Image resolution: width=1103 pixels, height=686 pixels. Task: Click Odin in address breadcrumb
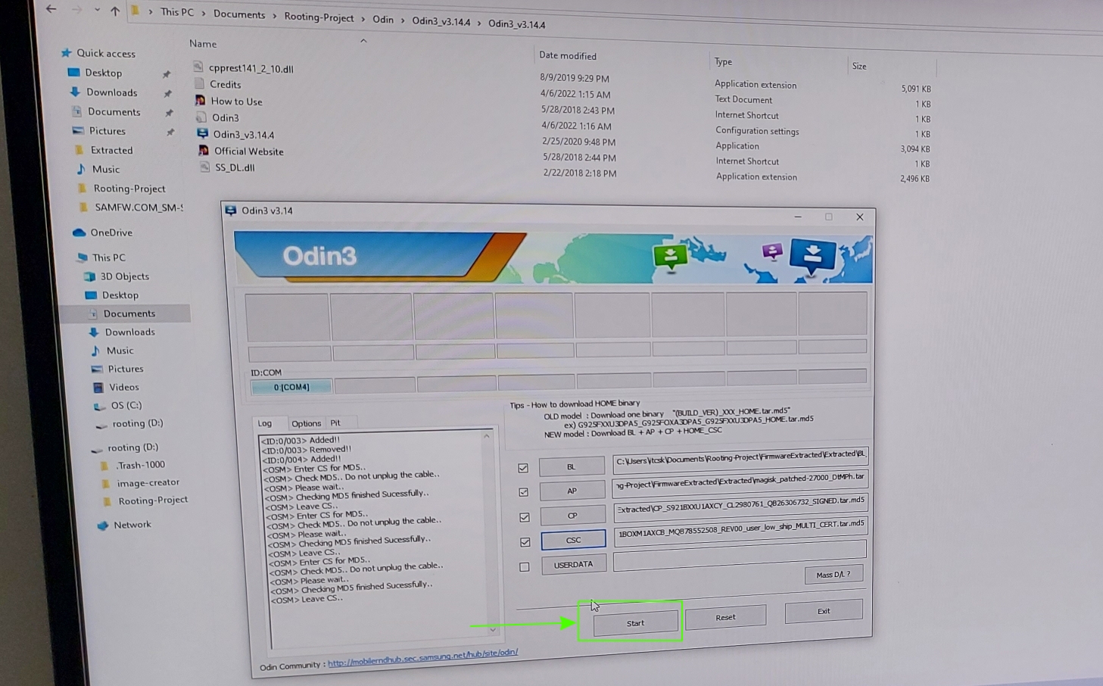(383, 19)
